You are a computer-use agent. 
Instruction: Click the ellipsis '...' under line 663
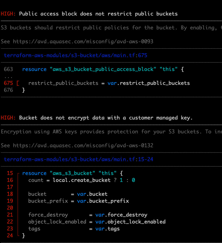[x=8, y=77]
